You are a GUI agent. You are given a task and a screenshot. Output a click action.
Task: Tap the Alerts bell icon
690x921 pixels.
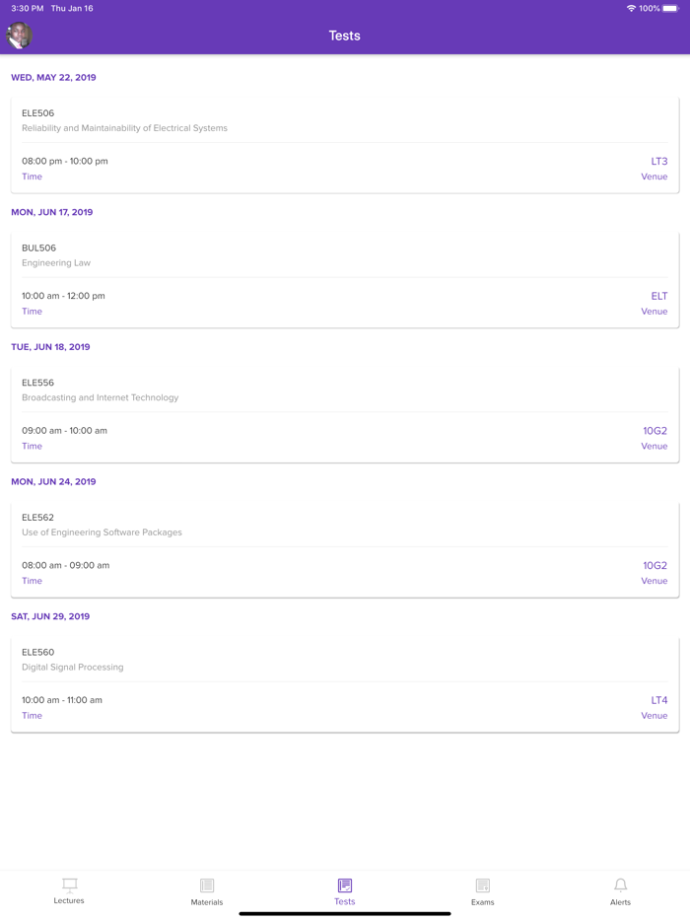(x=620, y=886)
